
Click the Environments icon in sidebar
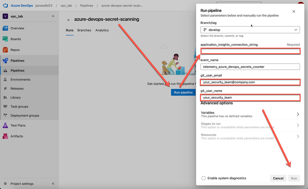pos(5,80)
